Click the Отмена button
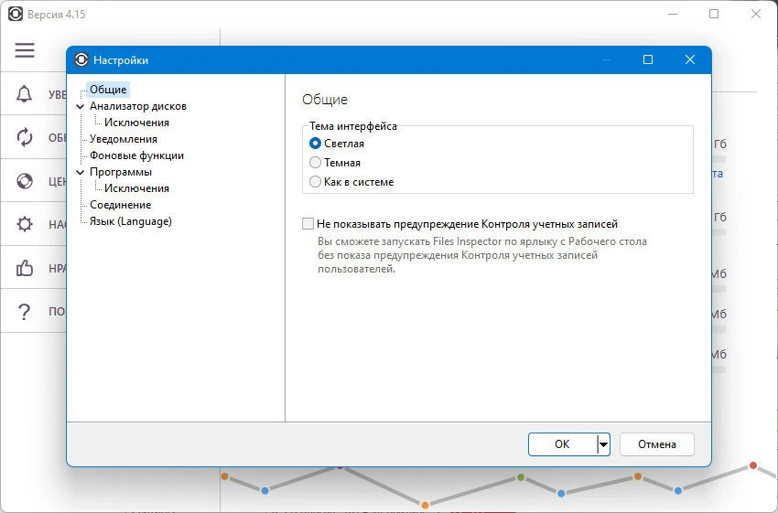This screenshot has height=513, width=778. pyautogui.click(x=657, y=444)
